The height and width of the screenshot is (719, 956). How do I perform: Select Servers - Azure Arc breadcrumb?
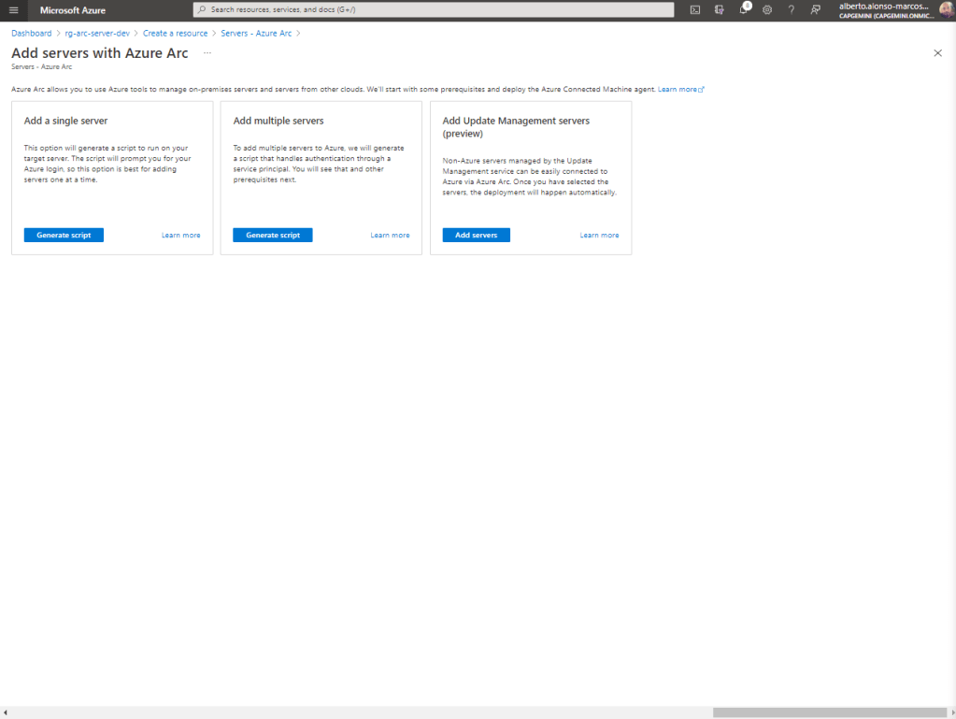[256, 33]
